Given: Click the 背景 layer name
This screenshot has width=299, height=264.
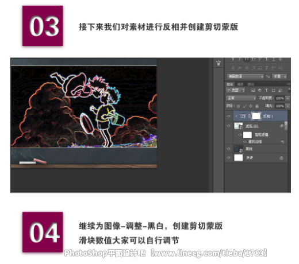Looking at the screenshot, I should (x=249, y=158).
